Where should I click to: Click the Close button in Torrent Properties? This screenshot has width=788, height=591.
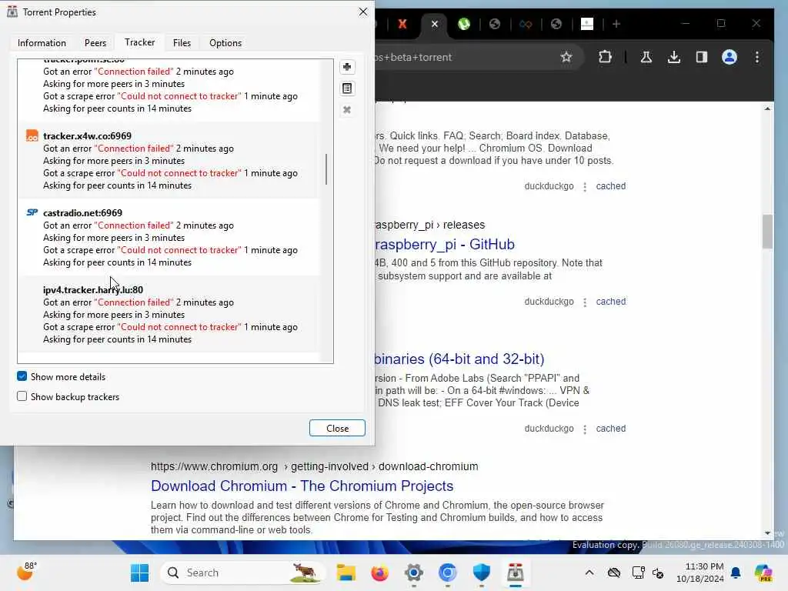point(337,428)
